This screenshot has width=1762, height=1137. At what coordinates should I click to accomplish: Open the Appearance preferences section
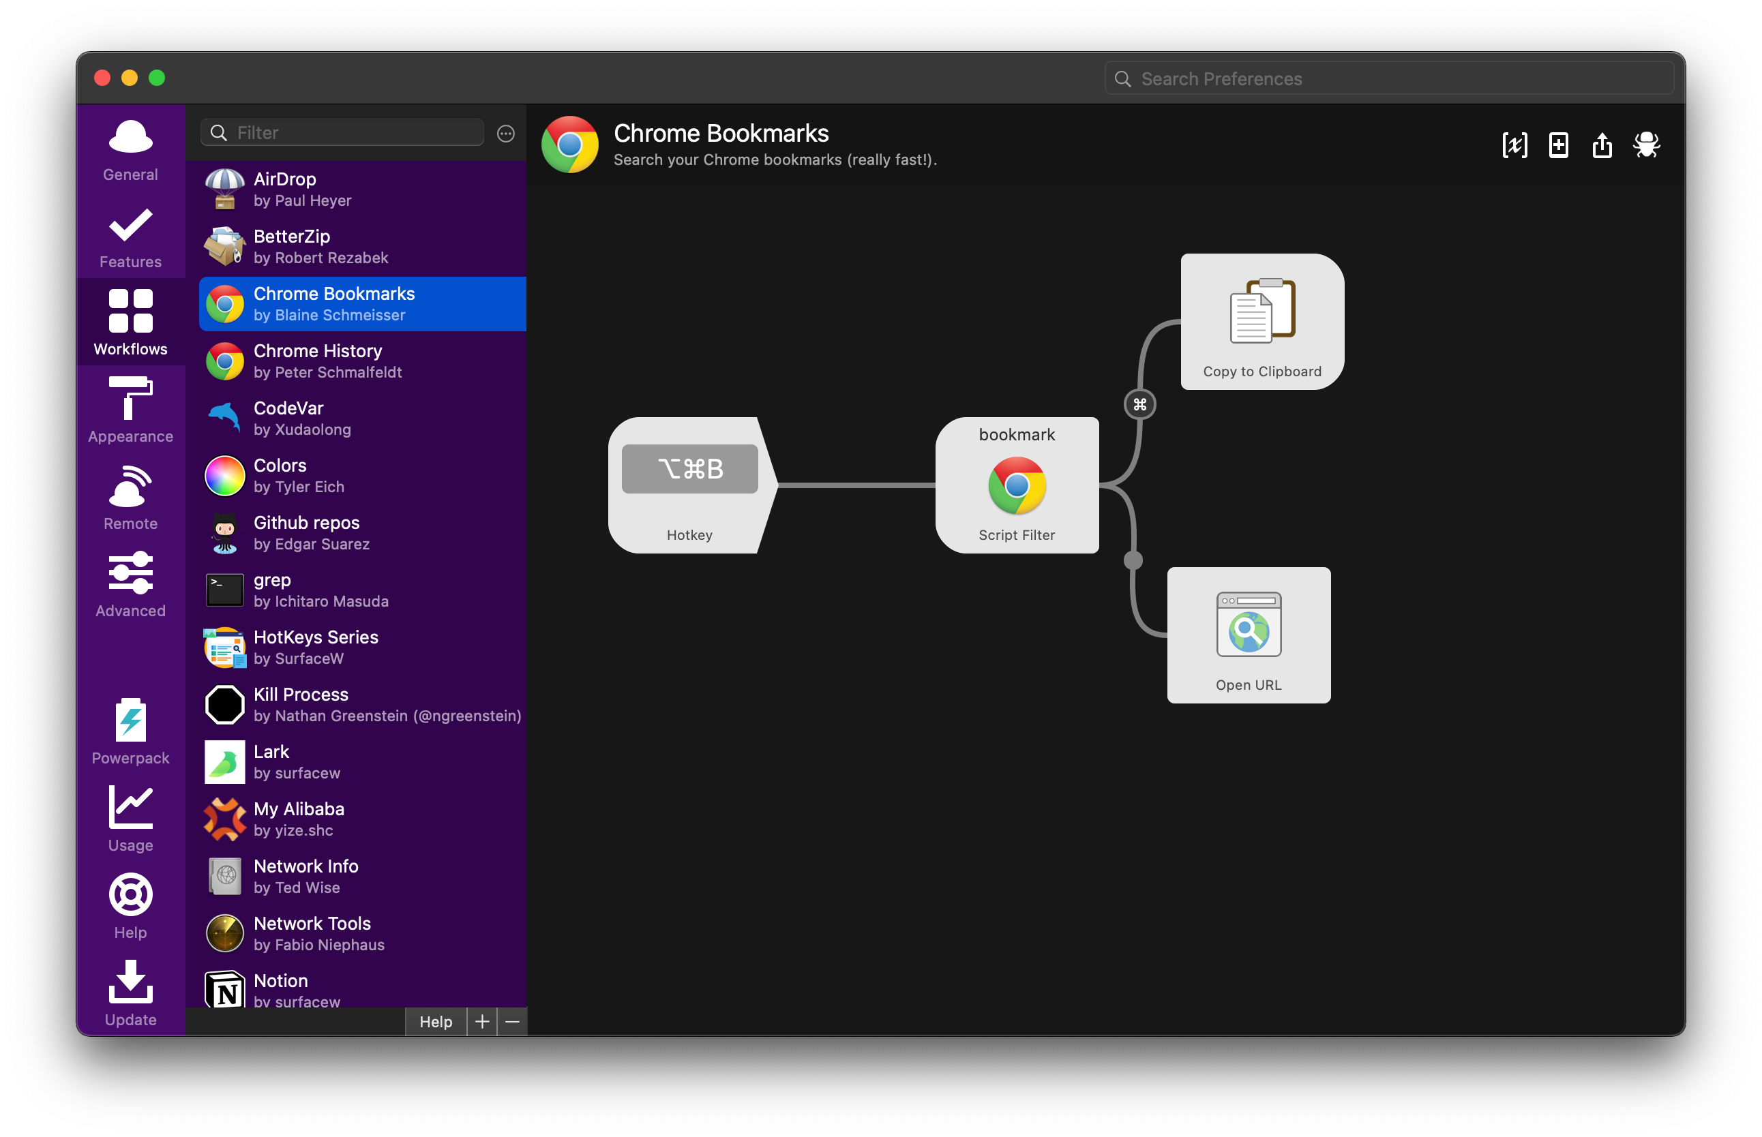[x=131, y=409]
